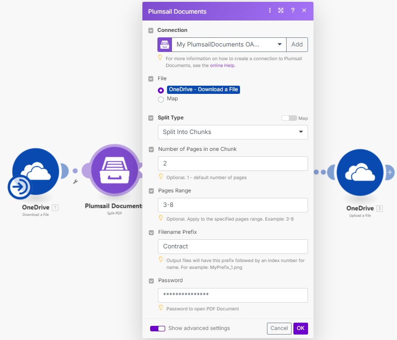This screenshot has height=340, width=397.
Task: Add a module with the plus icon
Action: coord(390,172)
